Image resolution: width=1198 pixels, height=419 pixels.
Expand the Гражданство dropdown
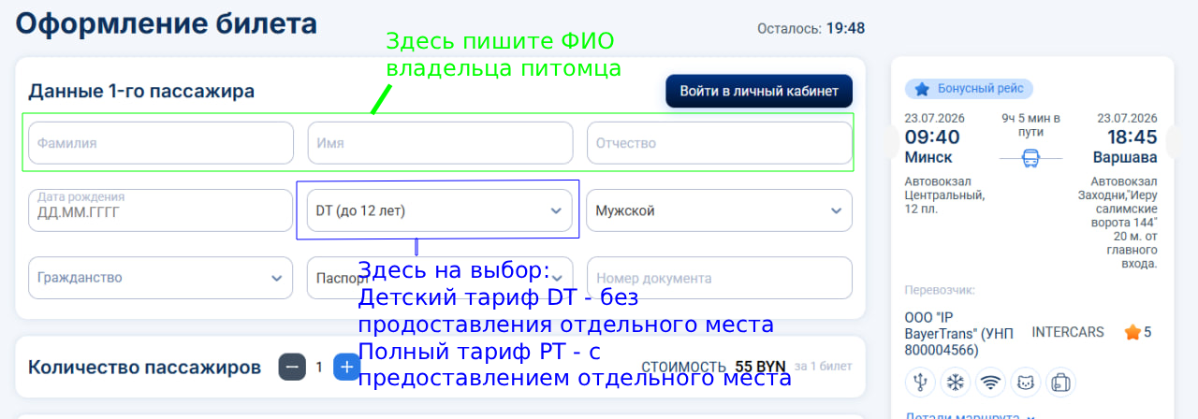(x=161, y=278)
